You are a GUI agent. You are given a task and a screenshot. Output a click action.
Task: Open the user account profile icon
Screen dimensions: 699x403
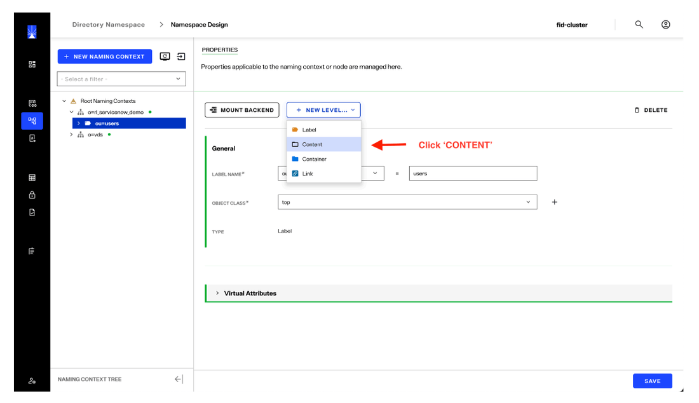pos(665,25)
